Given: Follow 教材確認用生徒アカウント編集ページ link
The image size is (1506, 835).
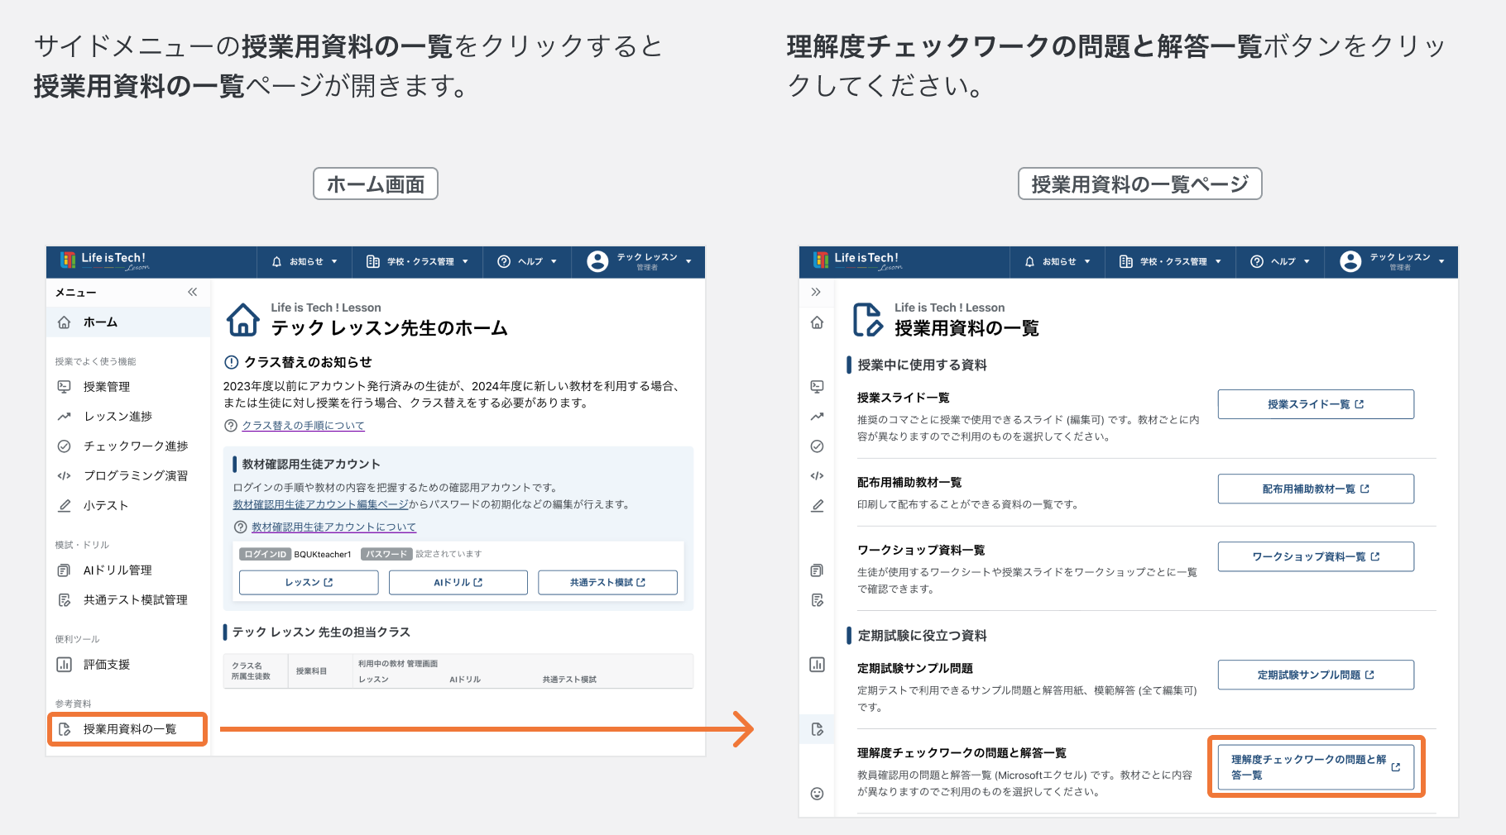Looking at the screenshot, I should point(320,504).
